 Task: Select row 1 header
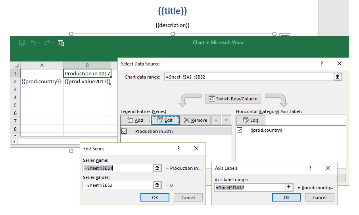click(x=15, y=73)
